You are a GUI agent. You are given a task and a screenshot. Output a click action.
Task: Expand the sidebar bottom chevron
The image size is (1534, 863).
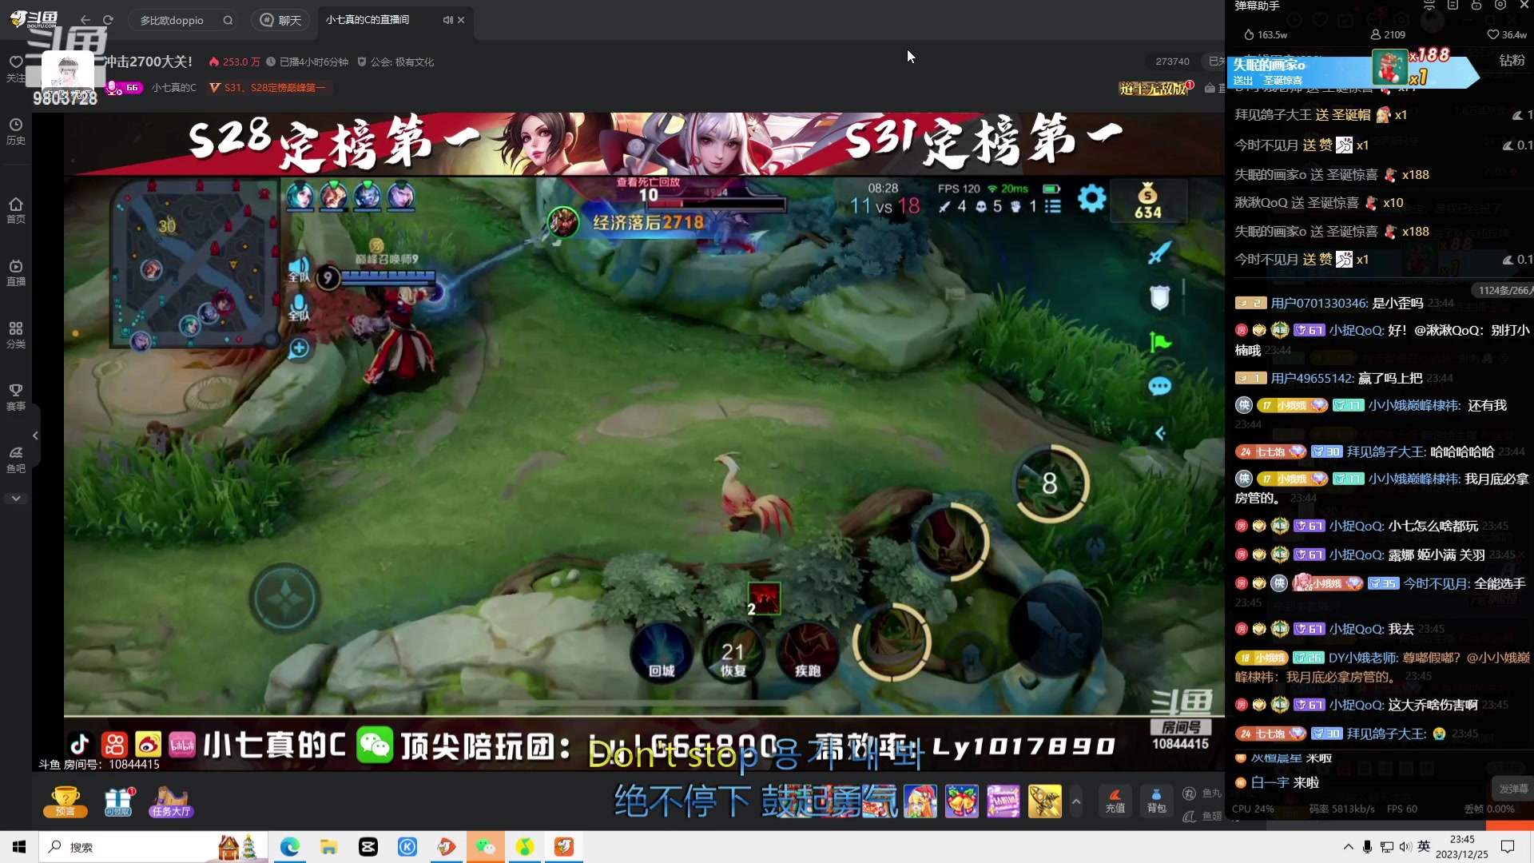tap(15, 498)
